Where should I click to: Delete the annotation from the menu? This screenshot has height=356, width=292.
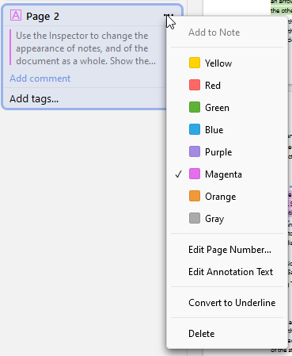[x=227, y=334]
